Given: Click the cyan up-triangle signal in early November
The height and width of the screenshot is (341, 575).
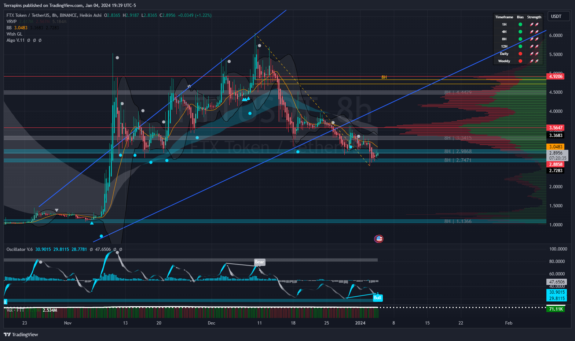Looking at the screenshot, I should [92, 223].
